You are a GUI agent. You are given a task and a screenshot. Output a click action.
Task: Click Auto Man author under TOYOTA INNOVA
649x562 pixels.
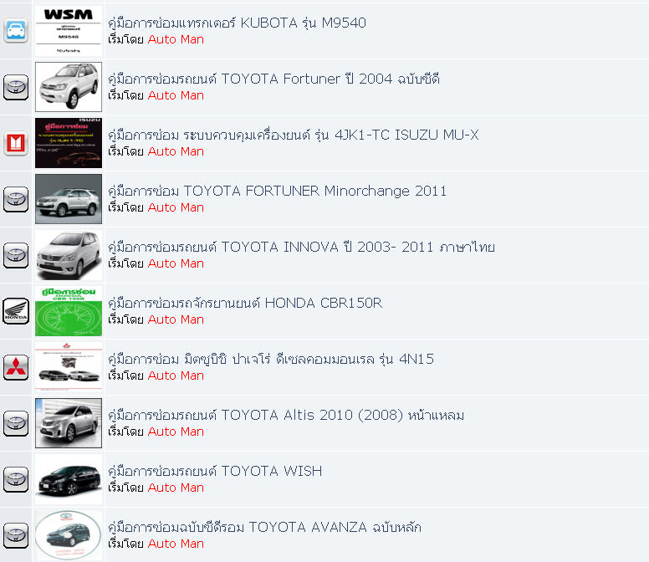[176, 263]
